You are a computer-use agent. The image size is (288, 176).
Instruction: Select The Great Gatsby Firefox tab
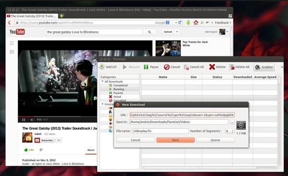pyautogui.click(x=32, y=16)
